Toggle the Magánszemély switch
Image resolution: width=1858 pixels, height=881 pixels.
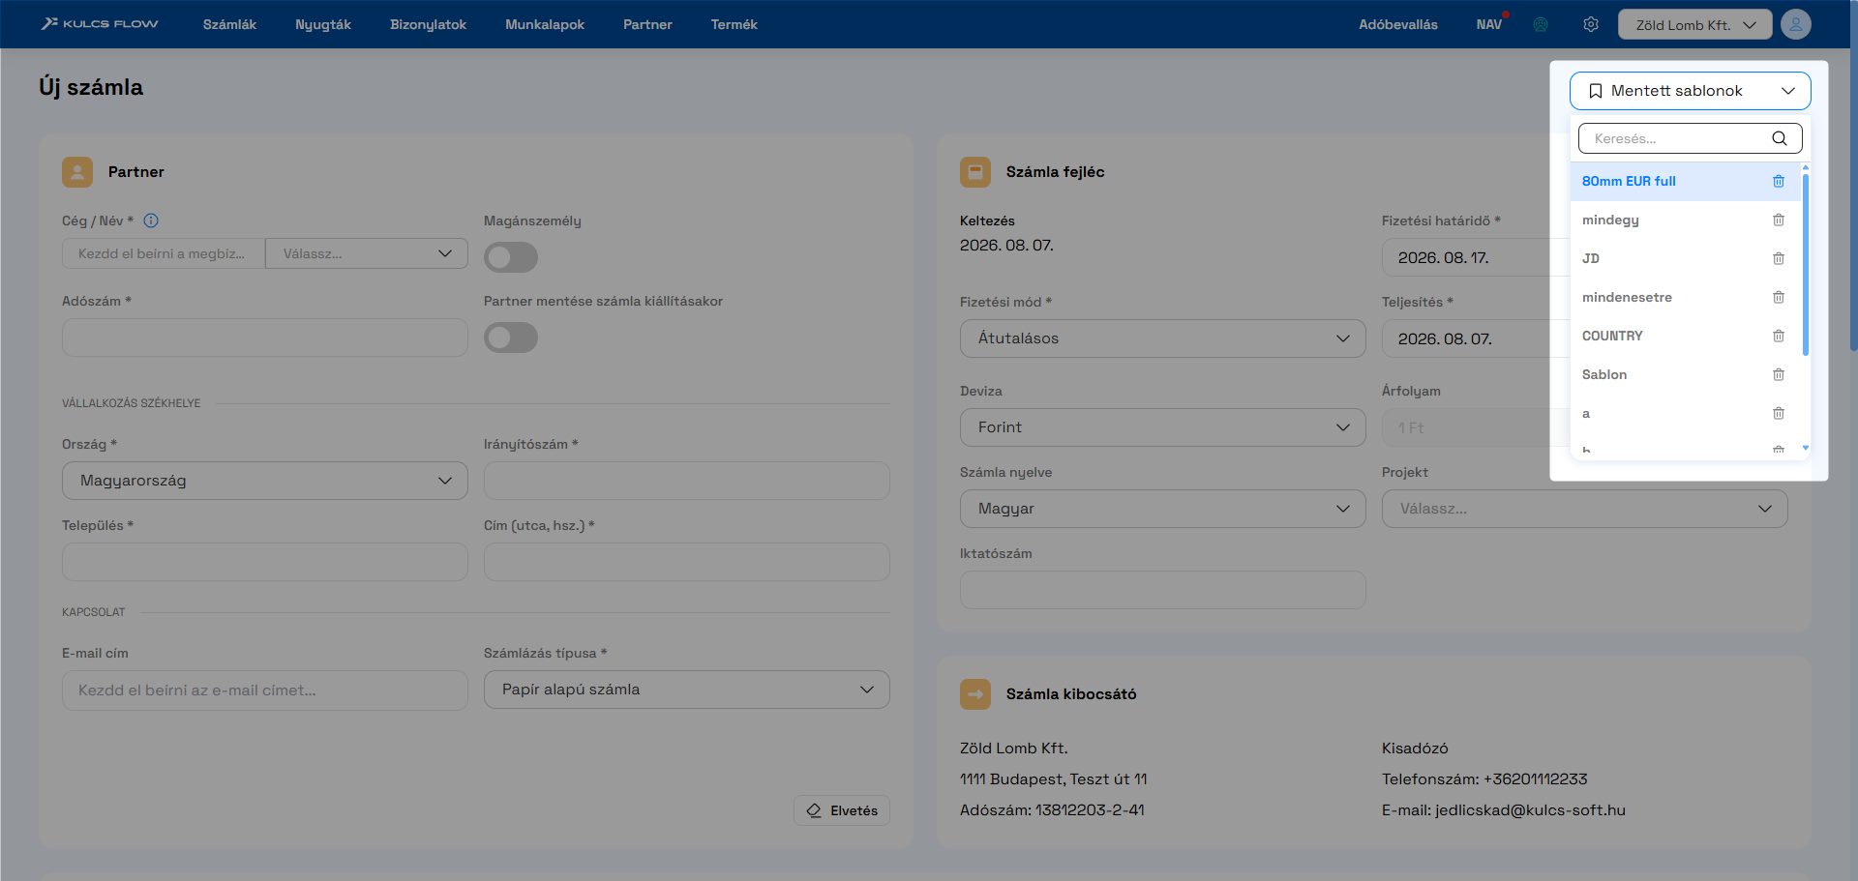[511, 257]
